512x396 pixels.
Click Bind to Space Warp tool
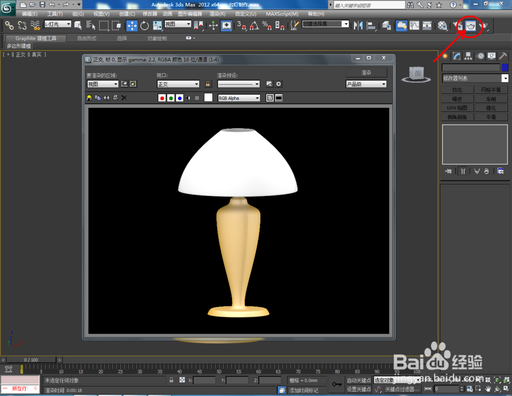[35, 25]
